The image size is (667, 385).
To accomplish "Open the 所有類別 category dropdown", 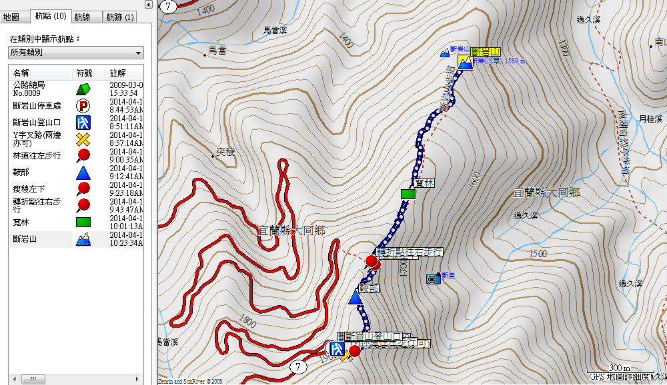I will (75, 52).
